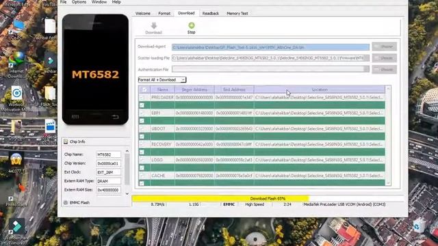This screenshot has width=438, height=246.
Task: Click the green Stop icon
Action: point(192,25)
